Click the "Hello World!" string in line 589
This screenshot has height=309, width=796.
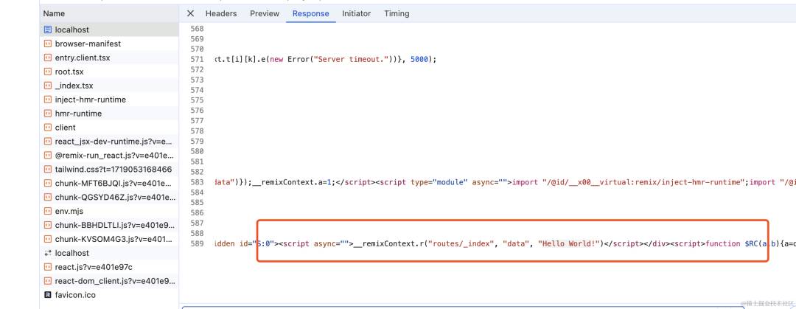[569, 243]
